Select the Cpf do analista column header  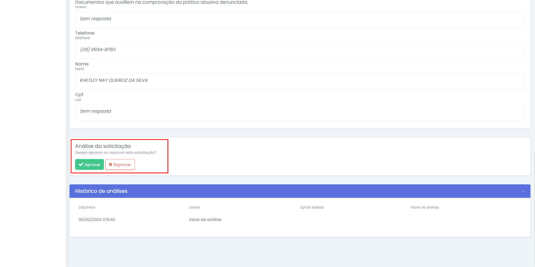312,207
